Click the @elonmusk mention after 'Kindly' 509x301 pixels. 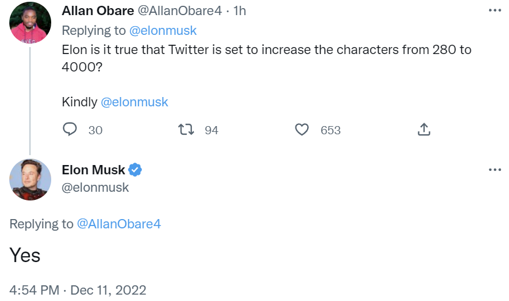[134, 102]
